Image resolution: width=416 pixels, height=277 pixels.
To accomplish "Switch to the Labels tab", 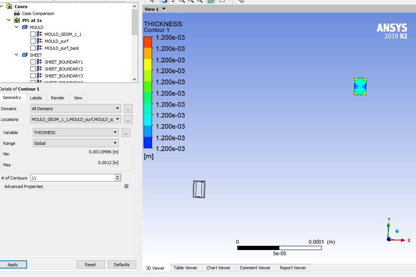I will 36,98.
